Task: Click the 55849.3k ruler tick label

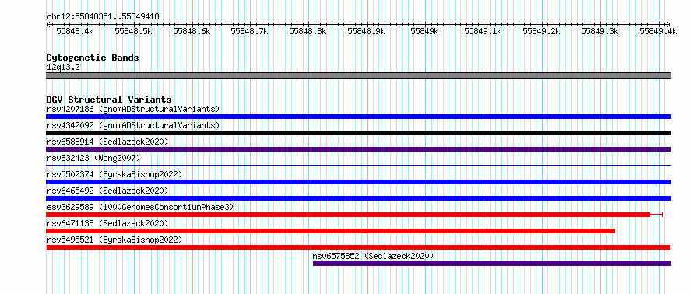Action: [x=600, y=31]
